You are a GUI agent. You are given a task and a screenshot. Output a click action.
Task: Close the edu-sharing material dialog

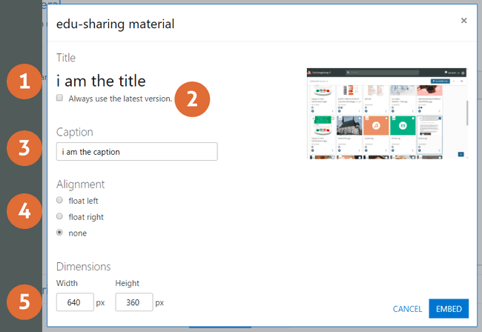[463, 21]
